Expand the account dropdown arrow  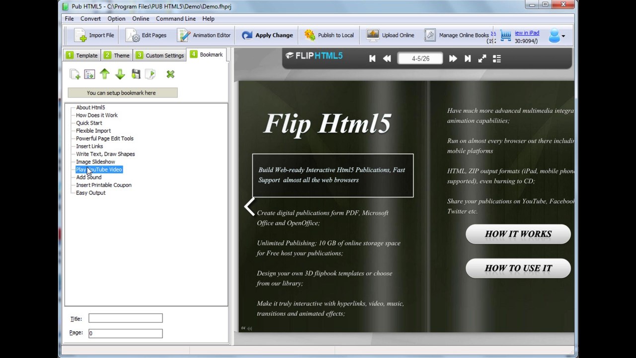pos(563,36)
